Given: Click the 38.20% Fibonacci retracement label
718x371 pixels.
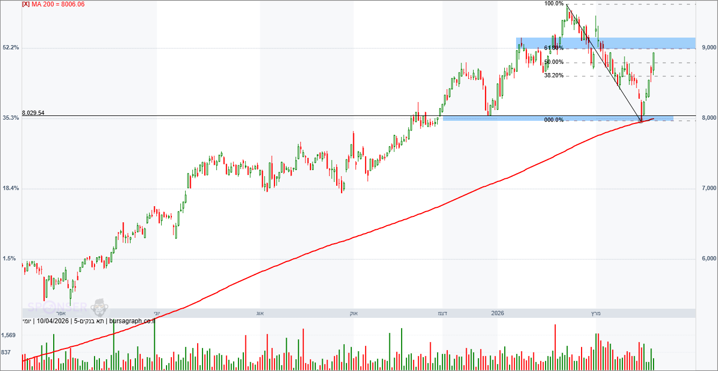Looking at the screenshot, I should tap(554, 76).
